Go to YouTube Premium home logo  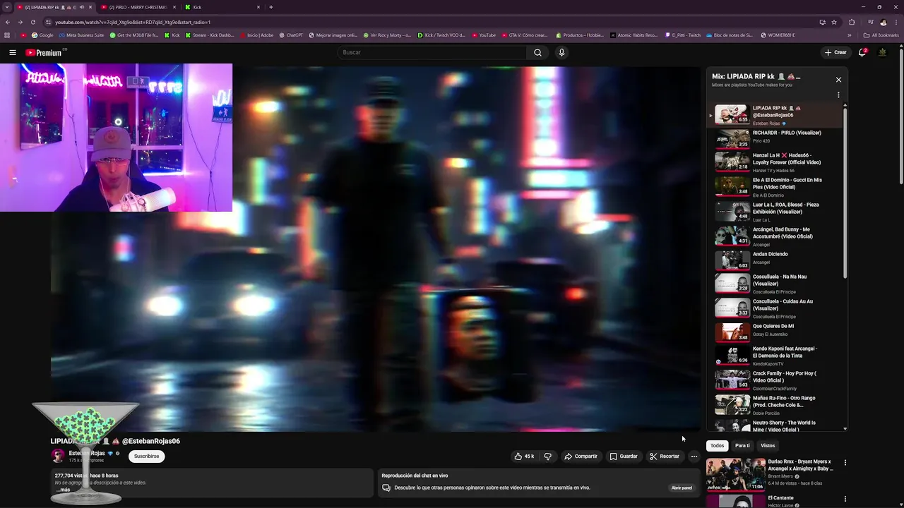point(44,53)
